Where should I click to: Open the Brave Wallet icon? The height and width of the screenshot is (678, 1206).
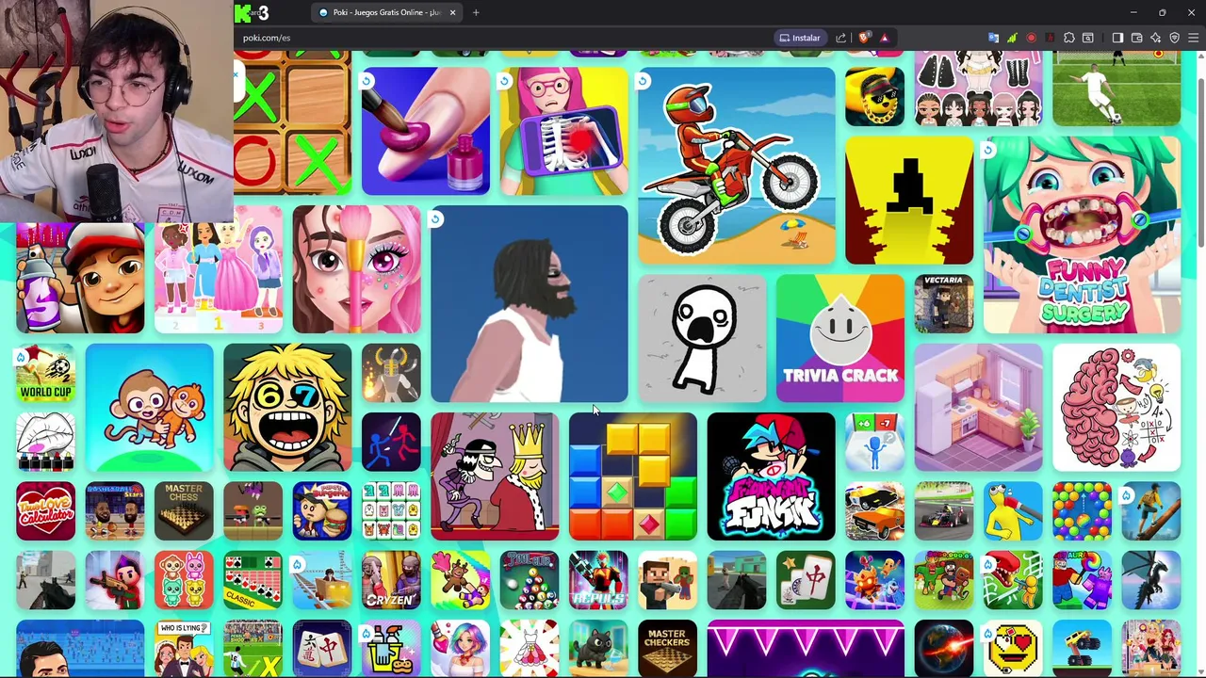click(1136, 38)
